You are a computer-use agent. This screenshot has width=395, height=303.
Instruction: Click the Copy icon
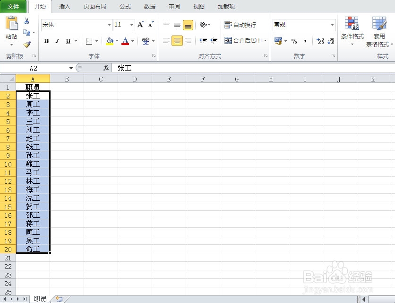click(27, 32)
